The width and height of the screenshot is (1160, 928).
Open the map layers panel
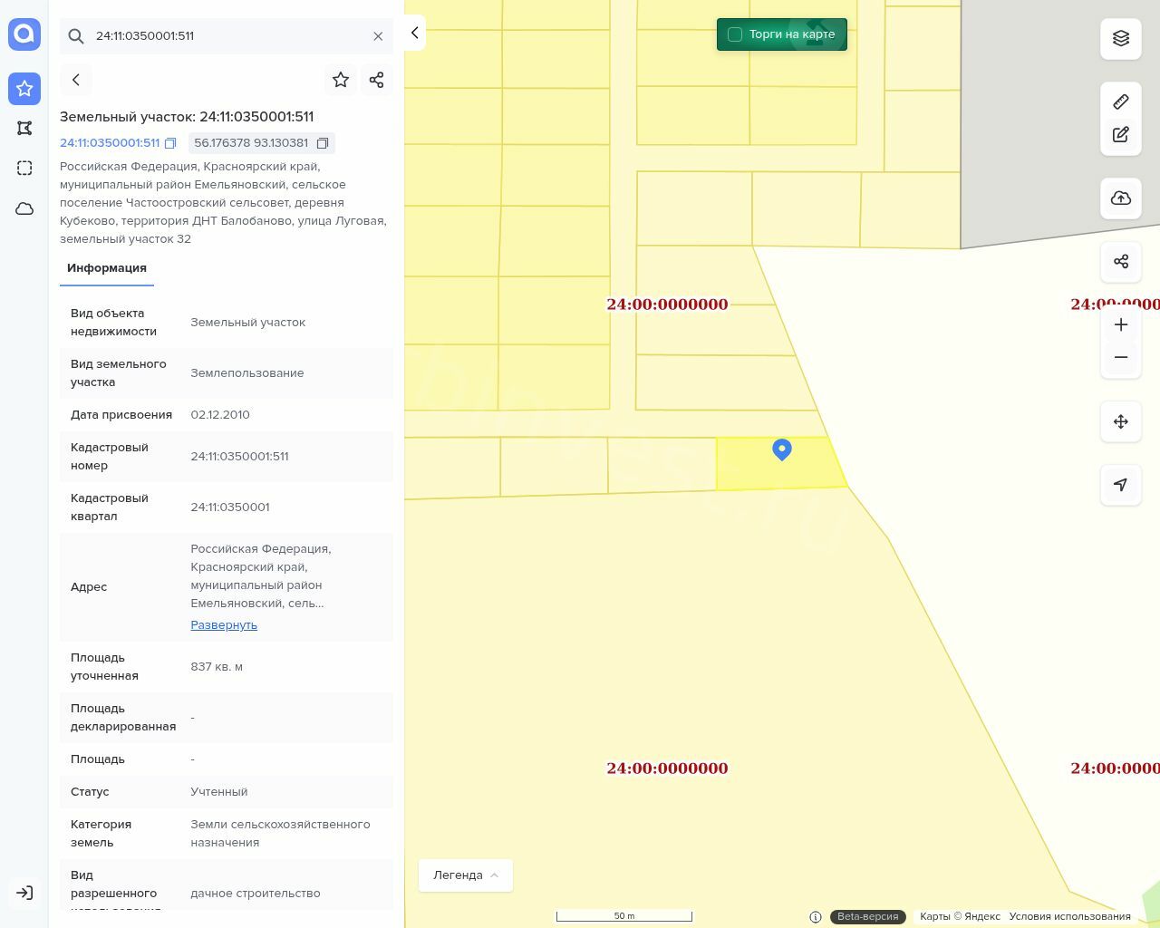tap(1121, 38)
